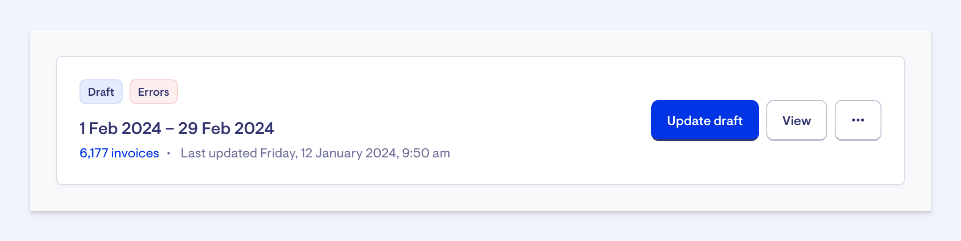Viewport: 961px width, 241px height.
Task: Open the 6,177 invoices link
Action: [x=119, y=153]
